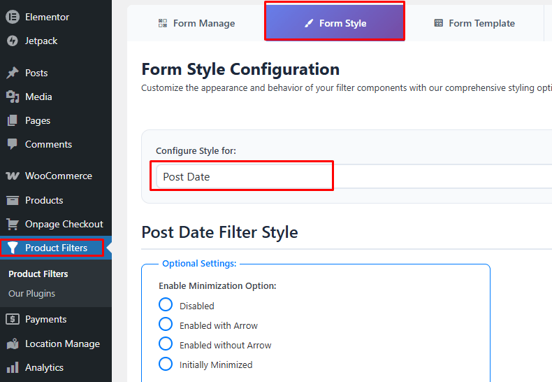The width and height of the screenshot is (552, 382).
Task: Click the Payments dollar icon
Action: click(13, 319)
